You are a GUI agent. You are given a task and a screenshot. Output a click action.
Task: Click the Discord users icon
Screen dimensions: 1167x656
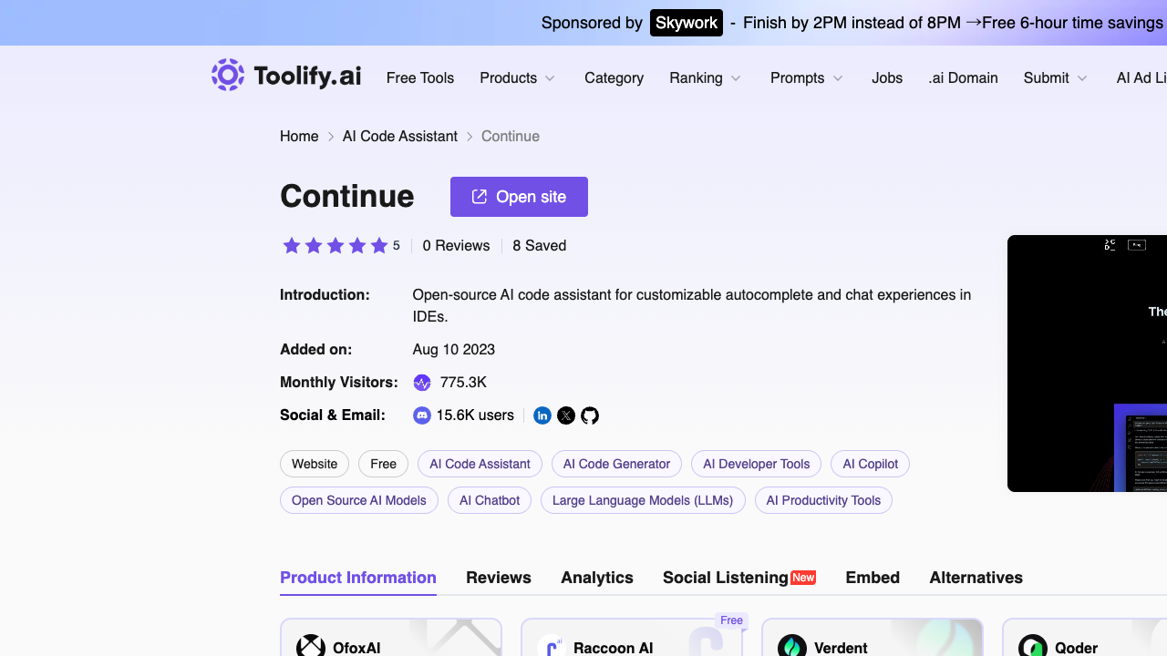422,415
